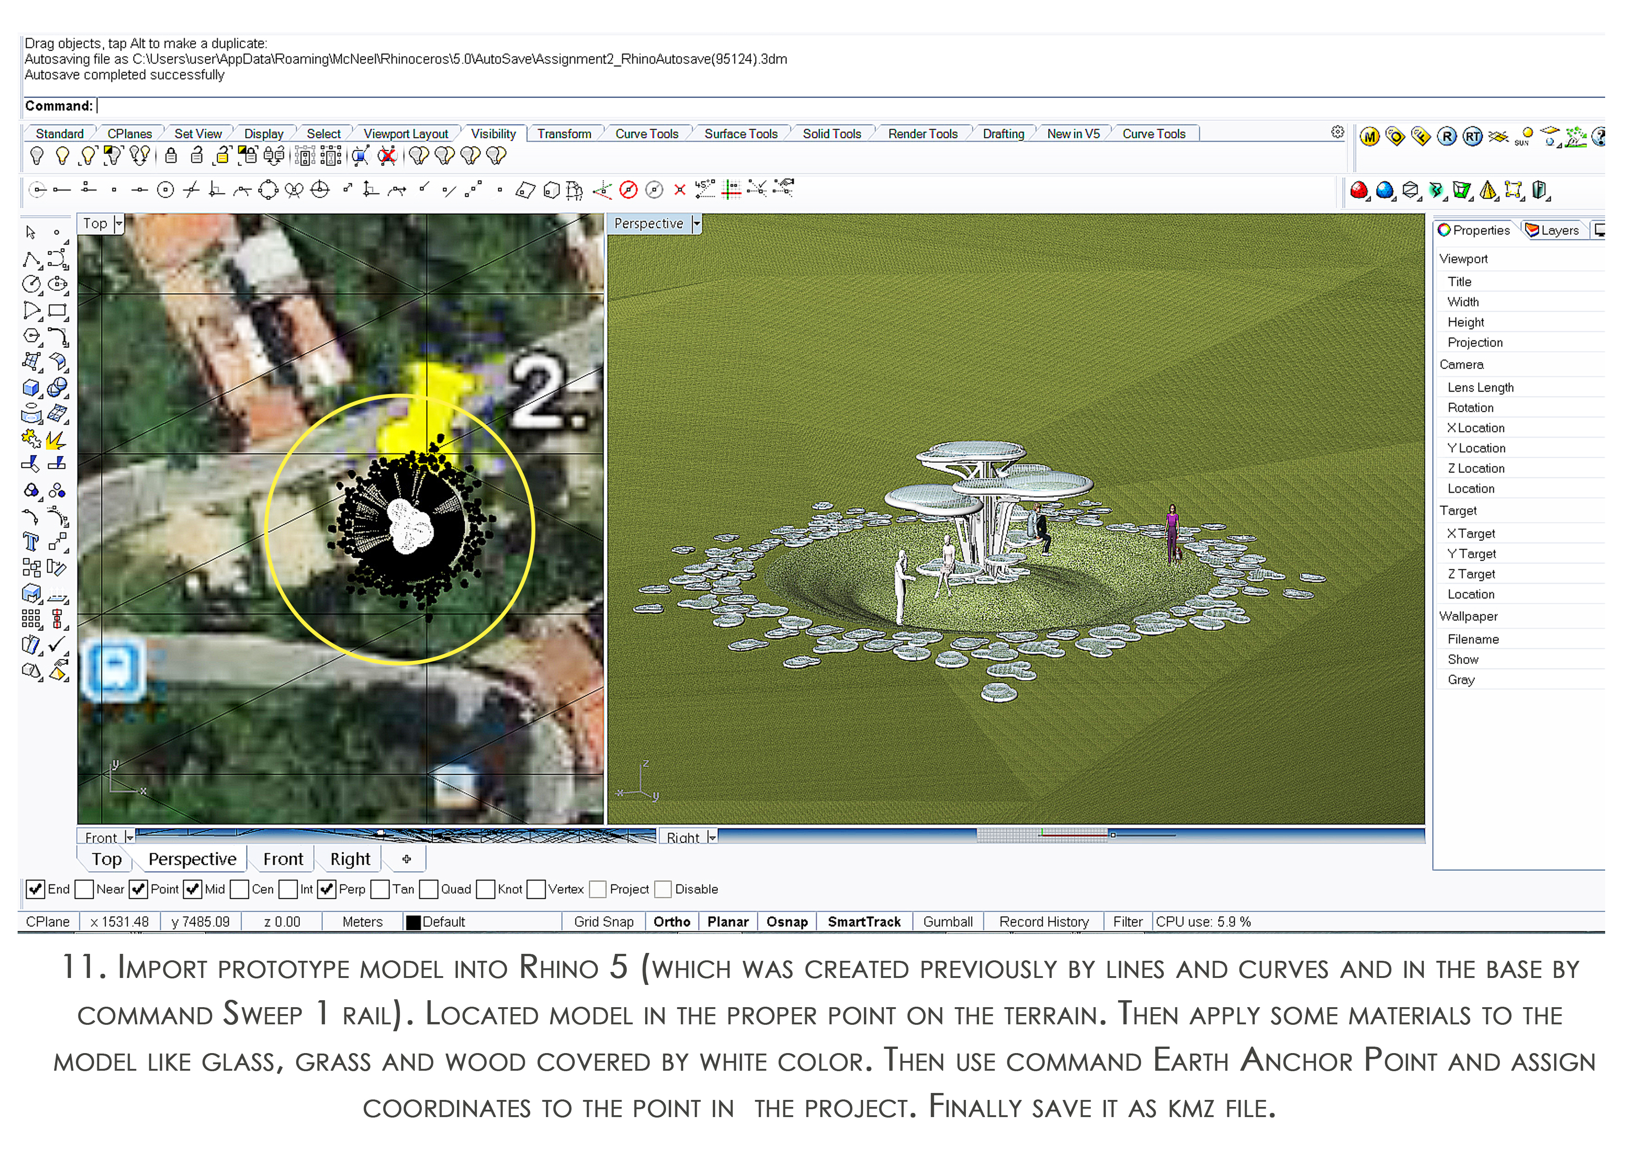
Task: Click the red render sphere icon
Action: click(x=1358, y=190)
